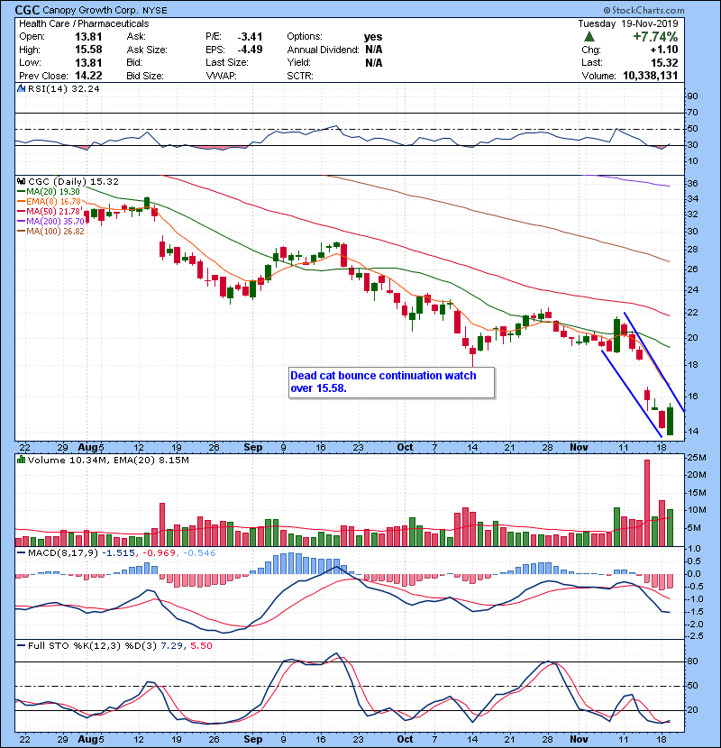
Task: Click the stochastic %K value 7.29
Action: 171,645
